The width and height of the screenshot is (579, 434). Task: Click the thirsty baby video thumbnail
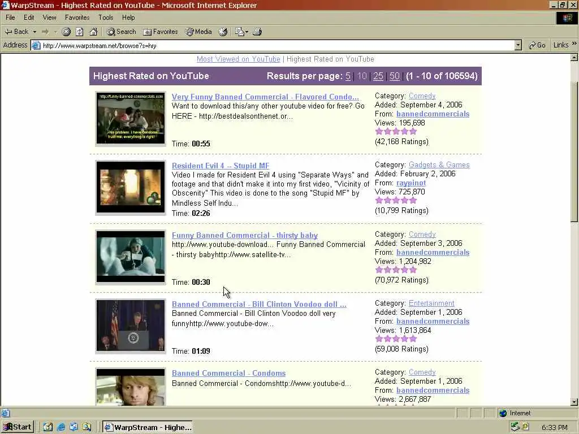(x=131, y=257)
